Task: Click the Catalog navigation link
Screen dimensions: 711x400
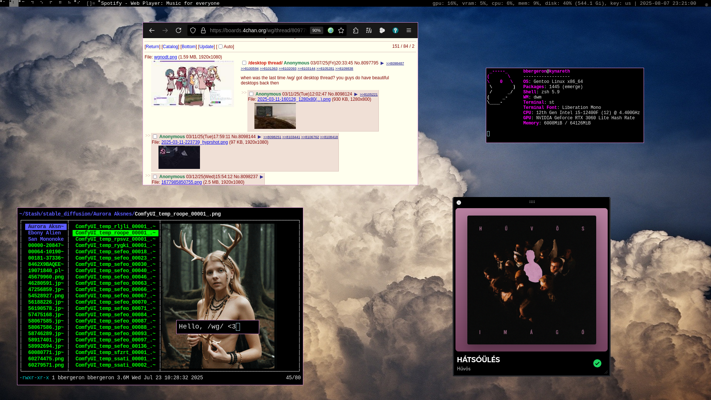Action: (x=170, y=47)
